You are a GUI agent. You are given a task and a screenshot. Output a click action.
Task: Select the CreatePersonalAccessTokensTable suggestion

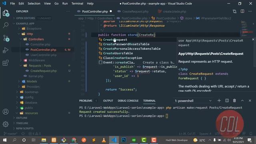[x=137, y=49]
